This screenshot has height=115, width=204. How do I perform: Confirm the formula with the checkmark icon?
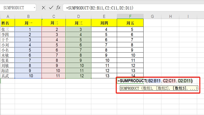click(x=51, y=8)
